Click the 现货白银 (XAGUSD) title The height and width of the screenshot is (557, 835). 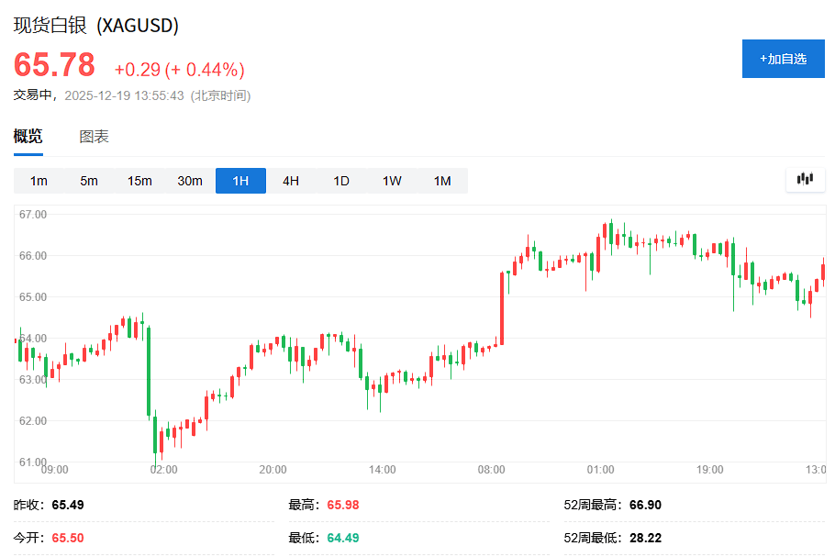coord(95,26)
